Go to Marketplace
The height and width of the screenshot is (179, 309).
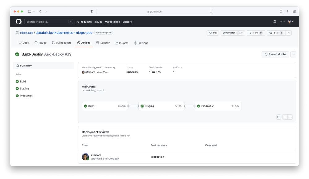pyautogui.click(x=112, y=22)
